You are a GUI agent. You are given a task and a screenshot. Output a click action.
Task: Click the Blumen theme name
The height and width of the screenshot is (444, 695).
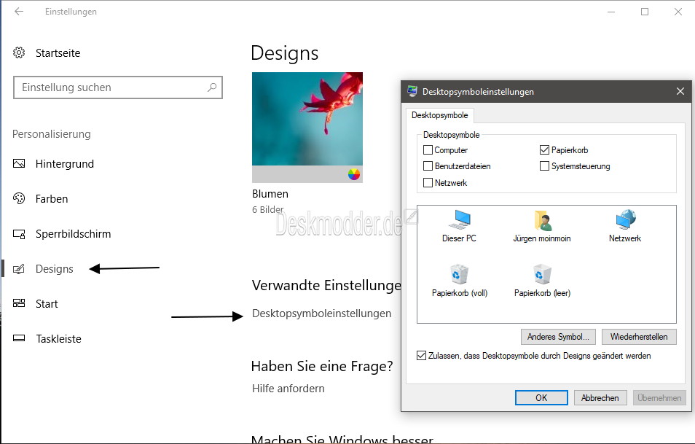click(x=270, y=194)
